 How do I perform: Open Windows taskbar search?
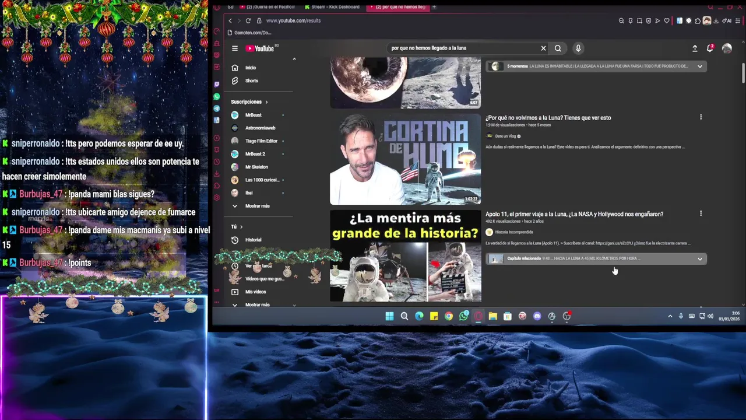click(404, 316)
